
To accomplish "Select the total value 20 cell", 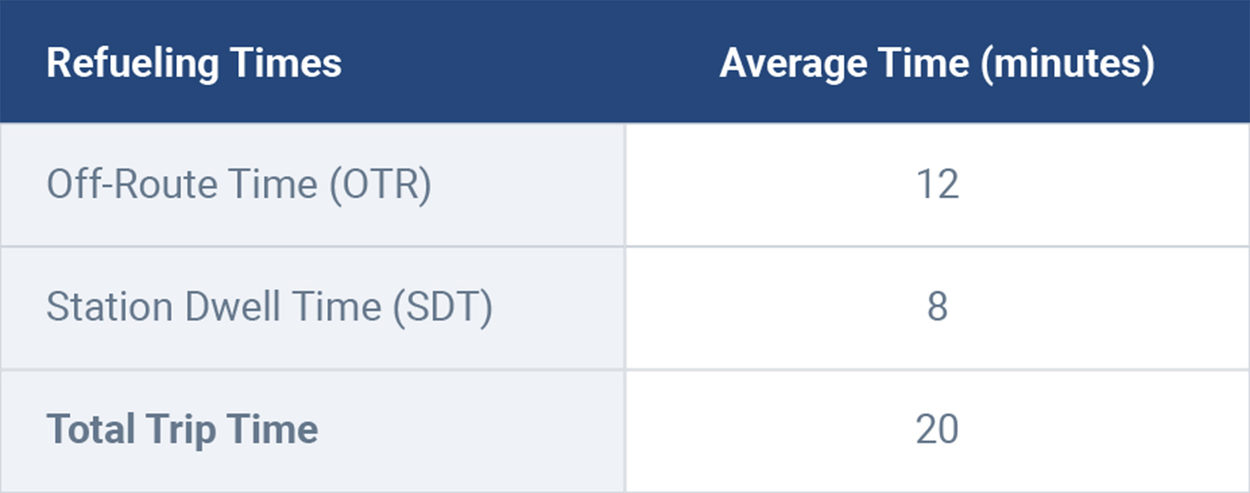I will (x=937, y=430).
